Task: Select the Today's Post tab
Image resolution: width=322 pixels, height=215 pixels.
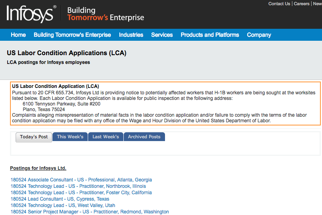Action: [34, 137]
